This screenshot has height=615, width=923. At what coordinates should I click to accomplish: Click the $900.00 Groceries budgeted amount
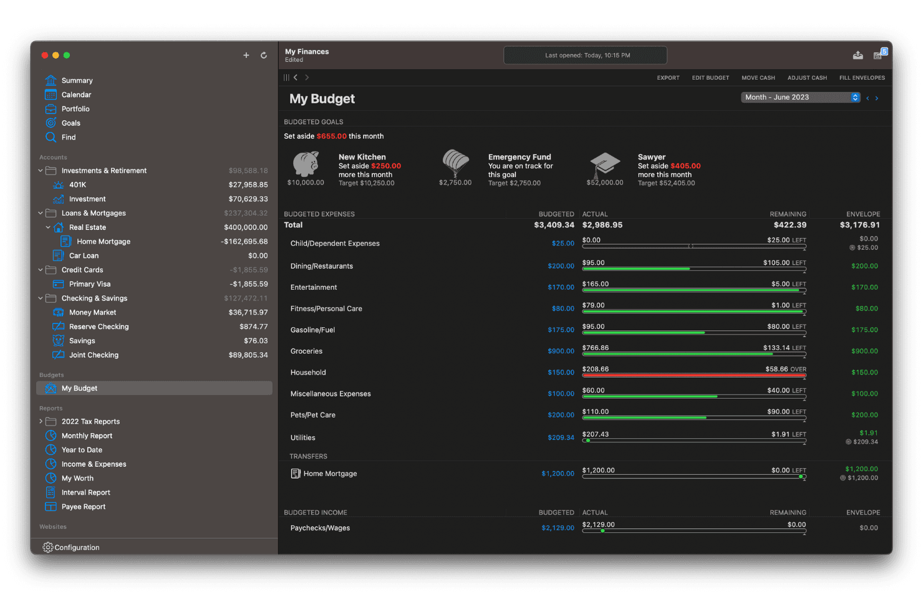pos(561,351)
